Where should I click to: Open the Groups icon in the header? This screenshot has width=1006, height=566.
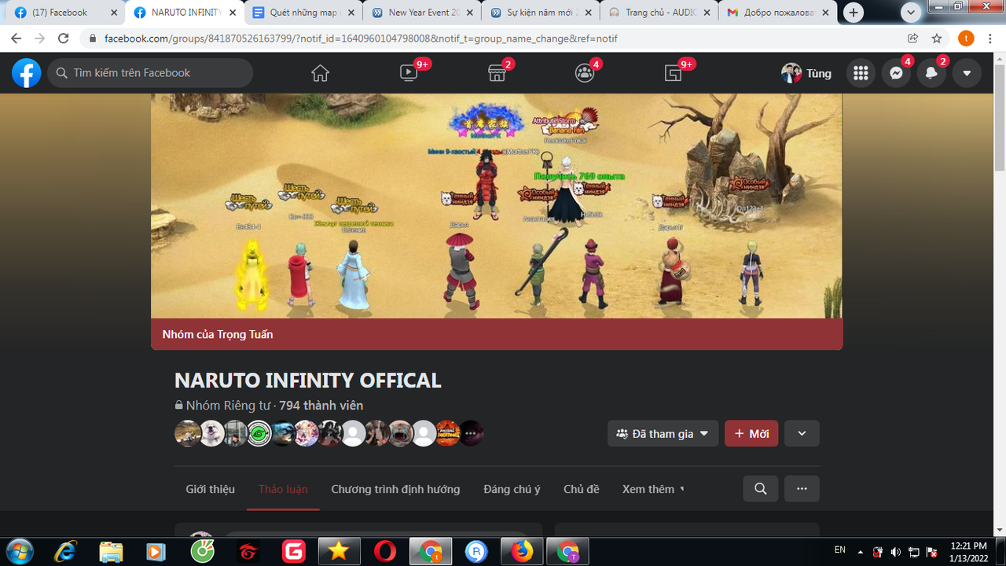pos(585,73)
